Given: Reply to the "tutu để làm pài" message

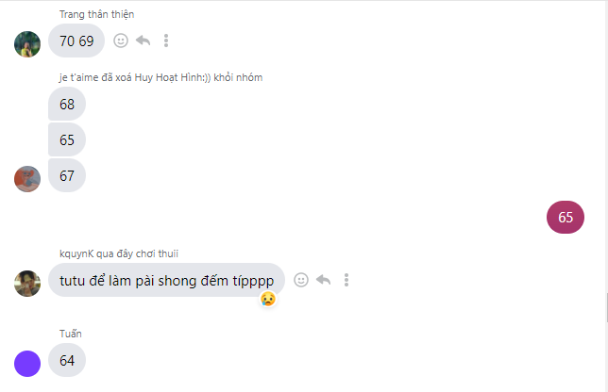Looking at the screenshot, I should point(324,280).
